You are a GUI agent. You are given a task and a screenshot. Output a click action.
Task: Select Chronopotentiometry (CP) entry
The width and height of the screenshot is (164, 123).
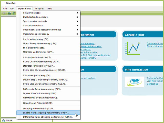[48, 57]
